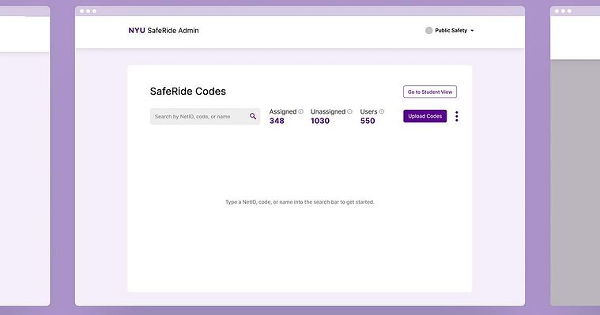Screen dimensions: 600x315
Task: Focus the Search by NetID, code, or name field
Action: (x=205, y=116)
